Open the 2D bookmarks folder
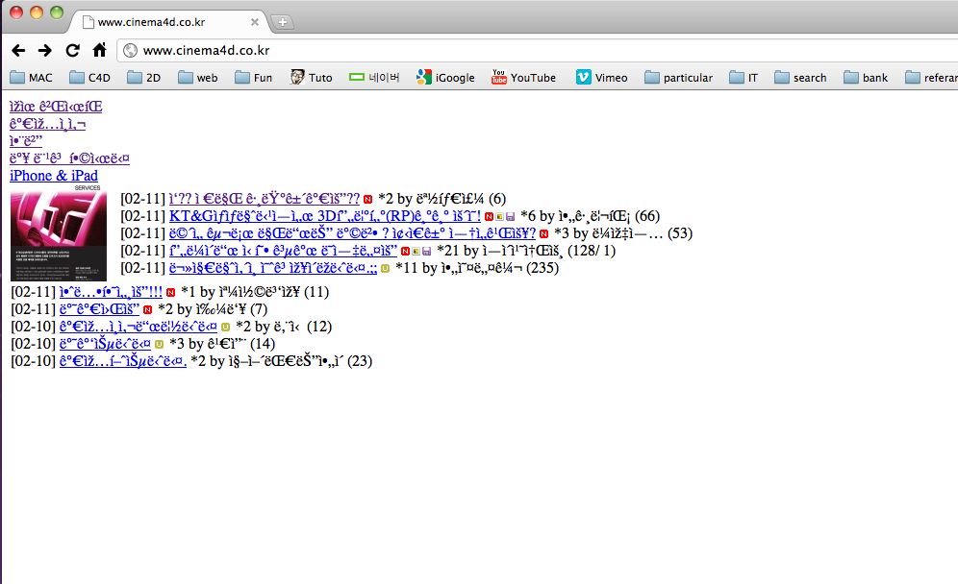Screen dimensions: 958x584 tap(143, 78)
